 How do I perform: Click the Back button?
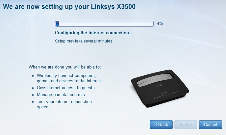(161, 124)
